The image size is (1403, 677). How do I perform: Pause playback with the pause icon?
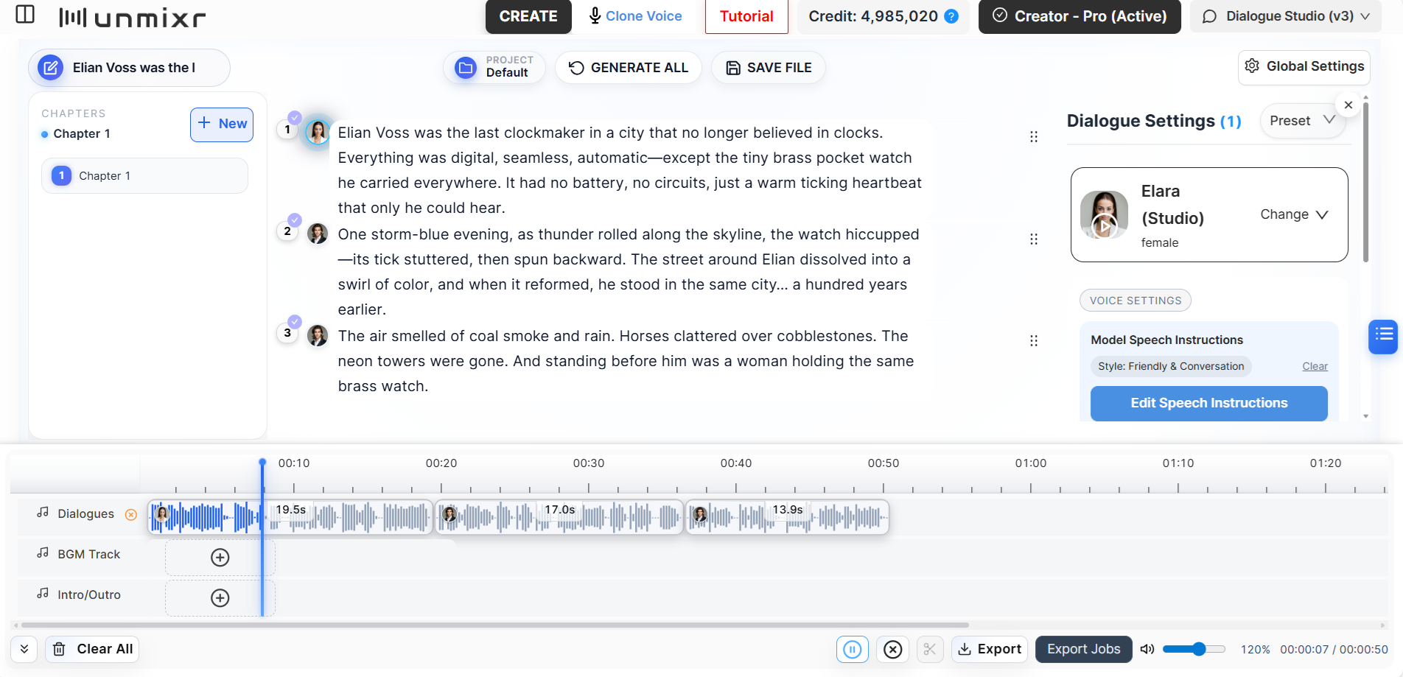click(853, 649)
